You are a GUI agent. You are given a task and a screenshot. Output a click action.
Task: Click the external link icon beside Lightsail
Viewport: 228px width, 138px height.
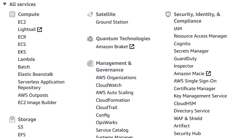[40, 30]
